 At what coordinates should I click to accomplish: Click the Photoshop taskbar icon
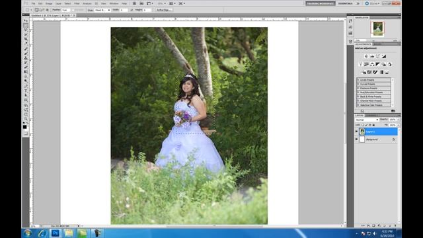tap(56, 233)
